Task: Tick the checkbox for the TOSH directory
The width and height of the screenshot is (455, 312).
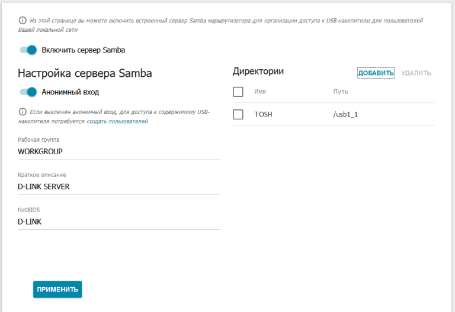Action: click(x=238, y=114)
